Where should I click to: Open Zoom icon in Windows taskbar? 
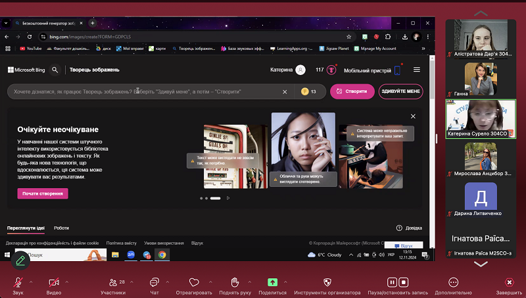(x=131, y=255)
